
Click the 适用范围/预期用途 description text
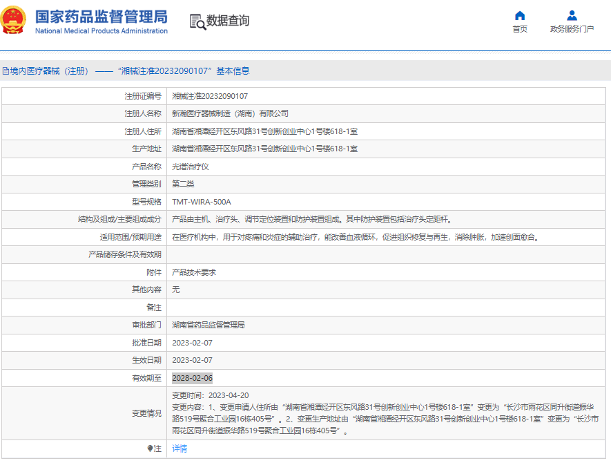click(356, 237)
